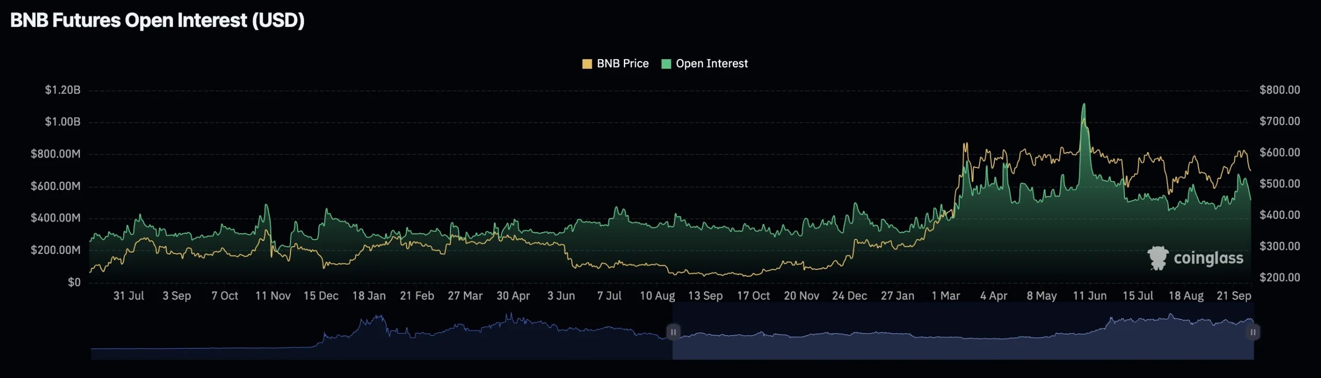
Task: Toggle the Open Interest legend series
Action: 704,64
